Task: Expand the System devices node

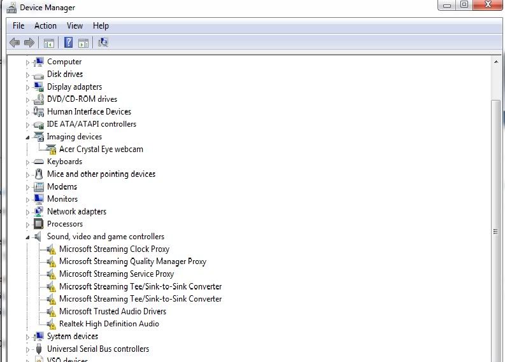Action: pyautogui.click(x=27, y=337)
